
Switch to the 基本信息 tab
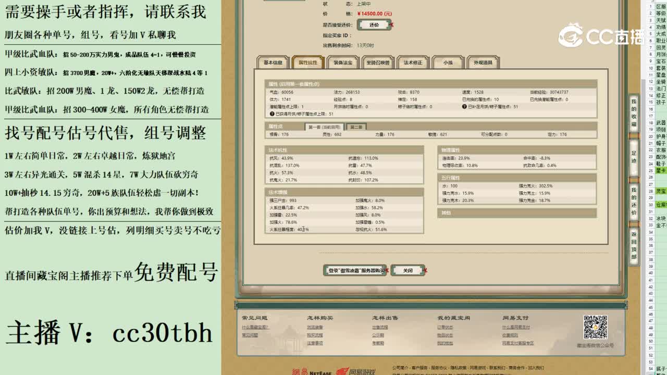tap(273, 62)
